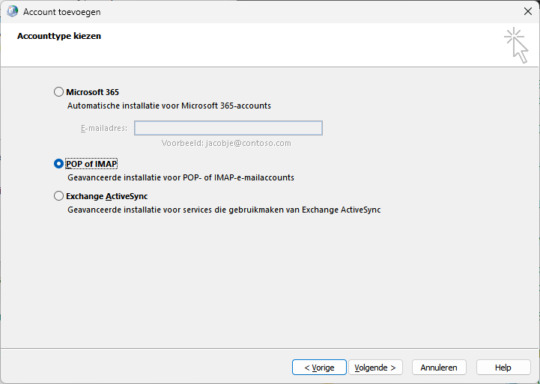
Task: Click the E-mailadres input field
Action: click(228, 128)
